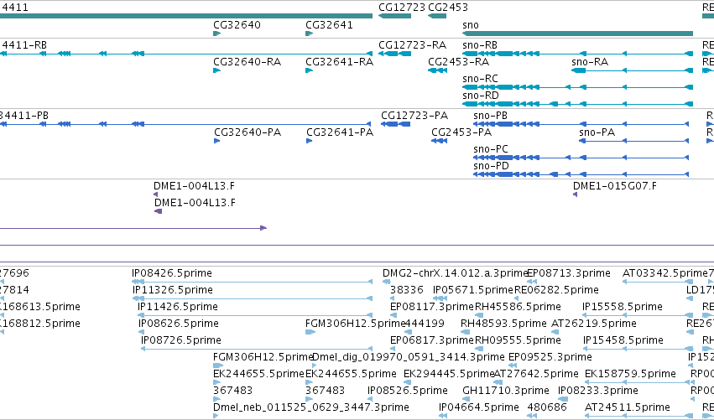This screenshot has width=714, height=420.
Task: Open EST AT26219.5prime
Action: tap(555, 332)
